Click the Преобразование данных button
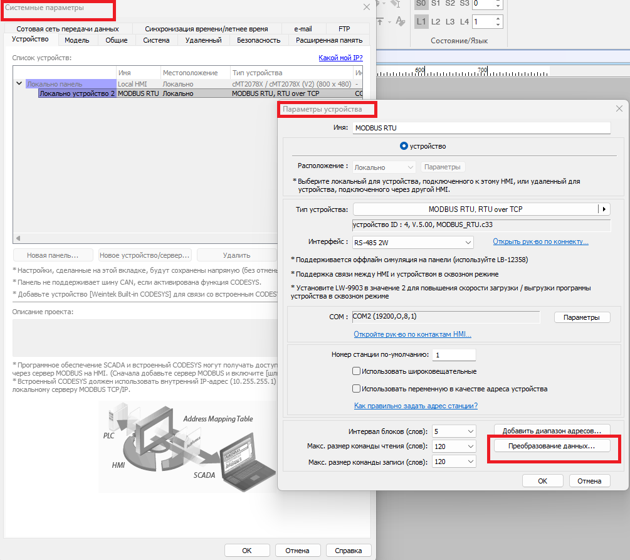The height and width of the screenshot is (560, 630). coord(552,446)
